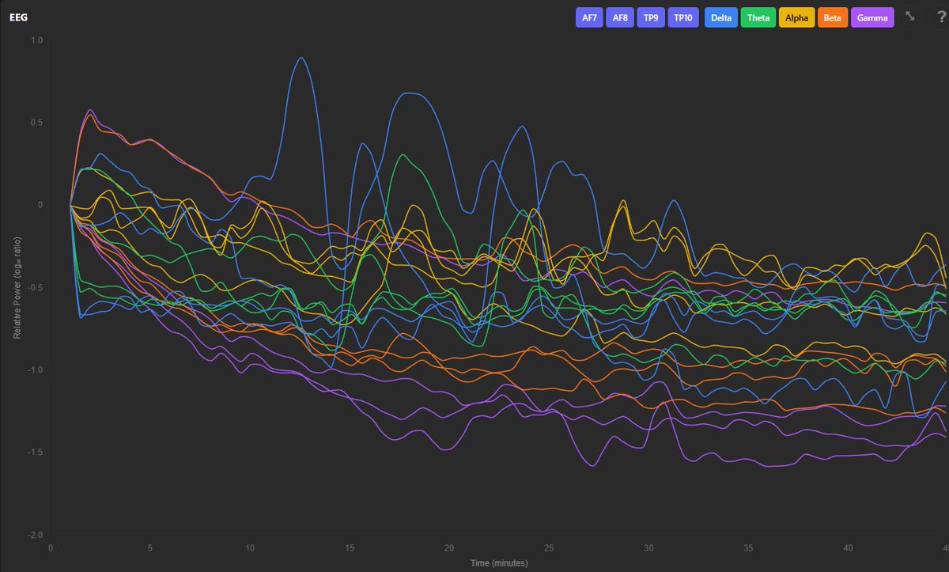949x572 pixels.
Task: Toggle the Alpha band visibility
Action: 796,17
